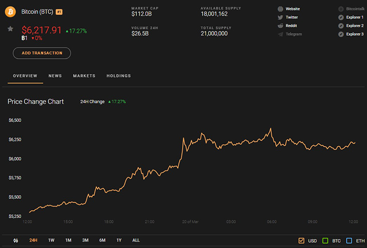Click the orange Bitcoin logo icon
Screen dimensions: 367x248
tap(10, 12)
